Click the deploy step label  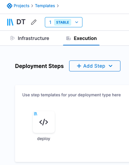coord(43,139)
